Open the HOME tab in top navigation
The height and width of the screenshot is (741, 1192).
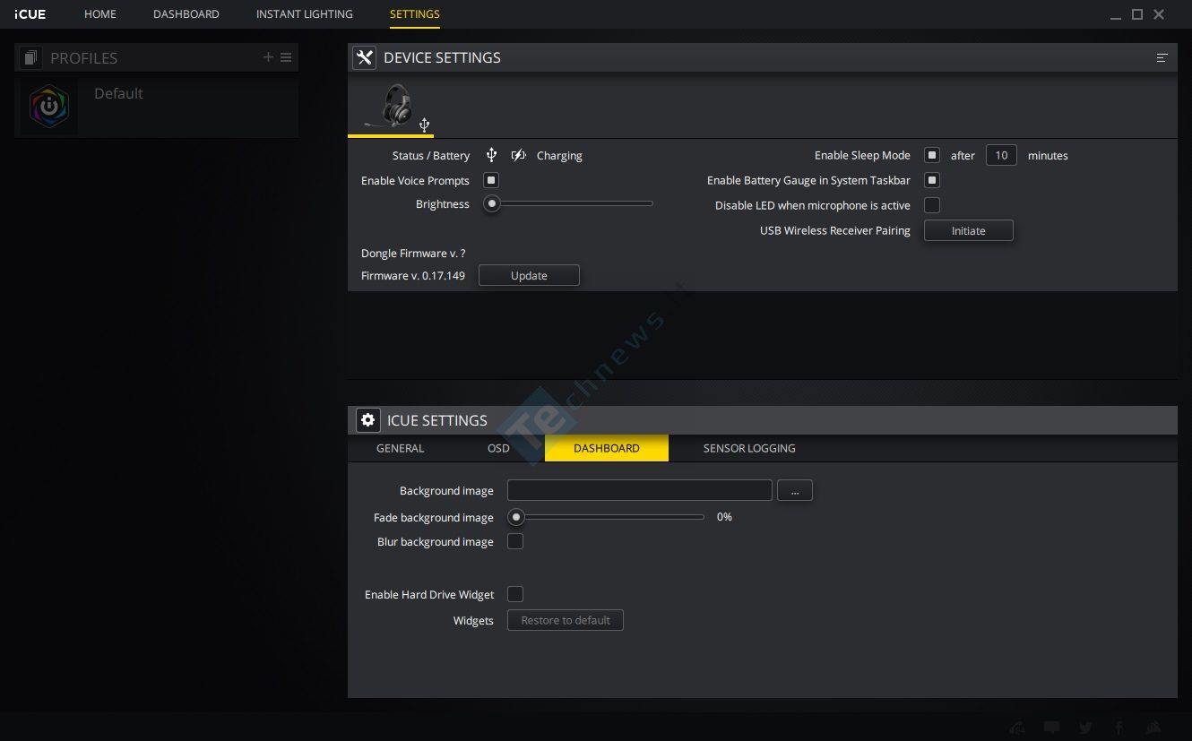100,14
